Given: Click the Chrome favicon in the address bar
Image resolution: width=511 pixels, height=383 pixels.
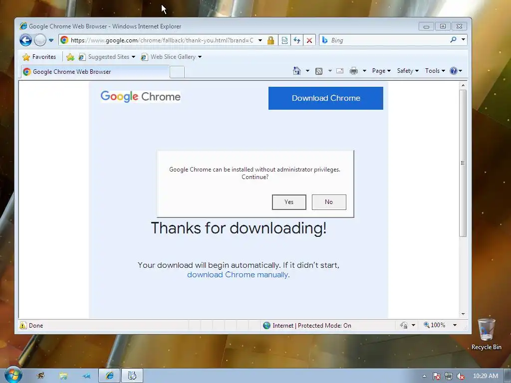Looking at the screenshot, I should tap(64, 40).
